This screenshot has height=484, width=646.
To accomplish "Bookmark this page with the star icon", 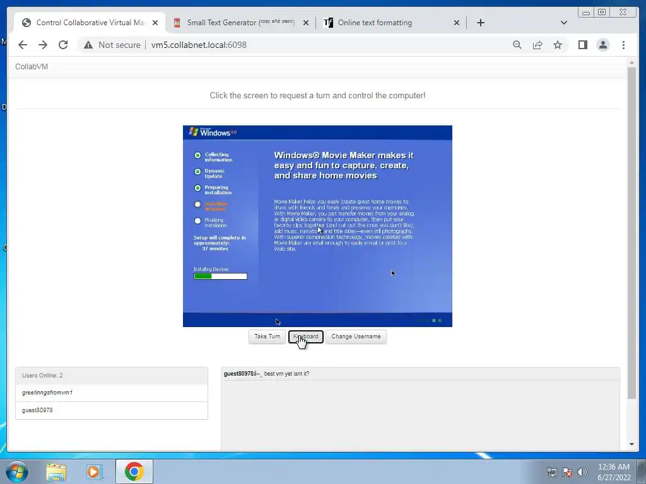I will pyautogui.click(x=558, y=45).
